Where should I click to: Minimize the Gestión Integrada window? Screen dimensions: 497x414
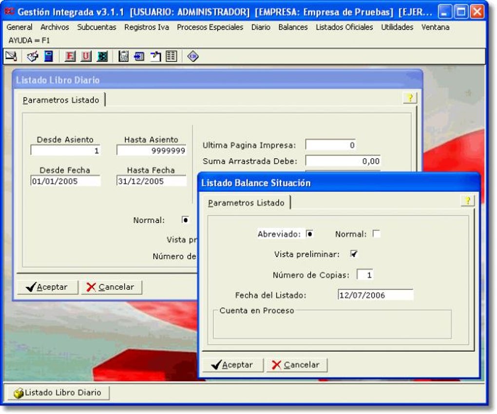(445, 12)
